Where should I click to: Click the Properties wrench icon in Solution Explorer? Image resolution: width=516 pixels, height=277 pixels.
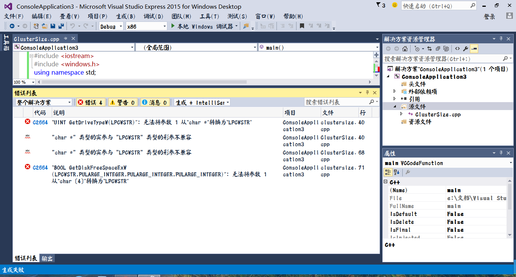point(465,49)
